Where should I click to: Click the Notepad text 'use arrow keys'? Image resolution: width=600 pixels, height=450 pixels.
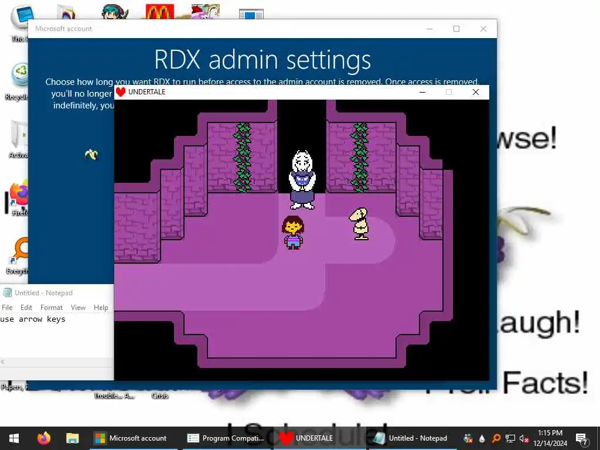click(33, 319)
